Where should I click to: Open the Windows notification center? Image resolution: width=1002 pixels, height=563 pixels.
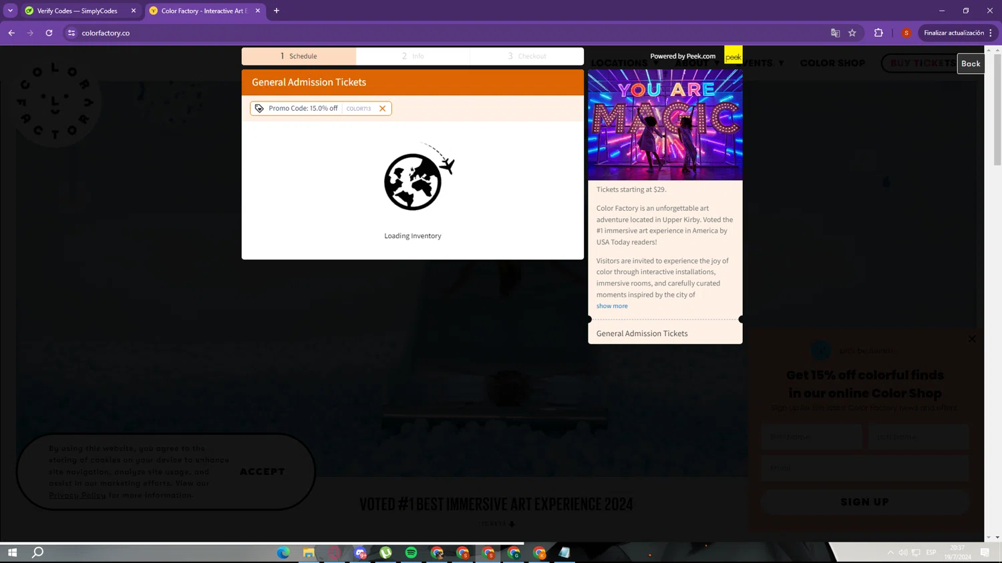pyautogui.click(x=985, y=552)
